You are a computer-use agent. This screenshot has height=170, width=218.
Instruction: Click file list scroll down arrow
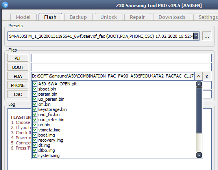click(x=199, y=155)
